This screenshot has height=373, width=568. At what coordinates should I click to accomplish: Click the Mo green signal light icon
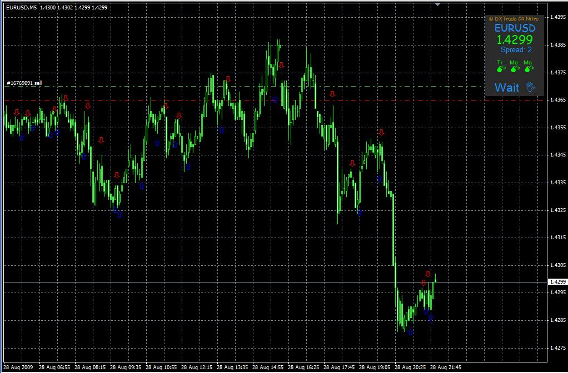(x=529, y=68)
